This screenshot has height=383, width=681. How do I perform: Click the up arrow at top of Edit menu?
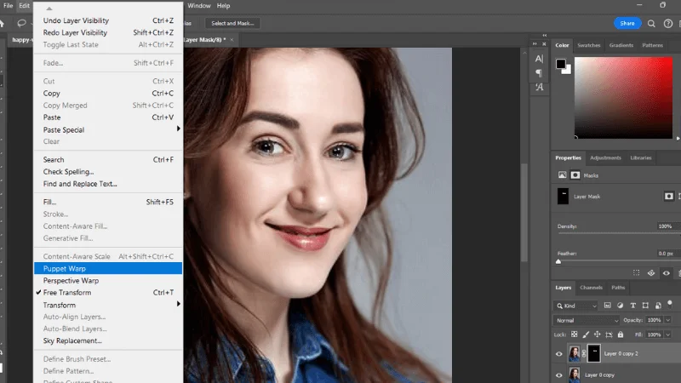click(49, 9)
